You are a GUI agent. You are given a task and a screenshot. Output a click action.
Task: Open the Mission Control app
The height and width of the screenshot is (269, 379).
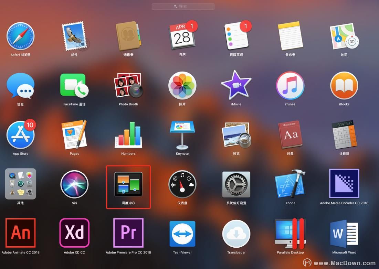[x=128, y=184]
